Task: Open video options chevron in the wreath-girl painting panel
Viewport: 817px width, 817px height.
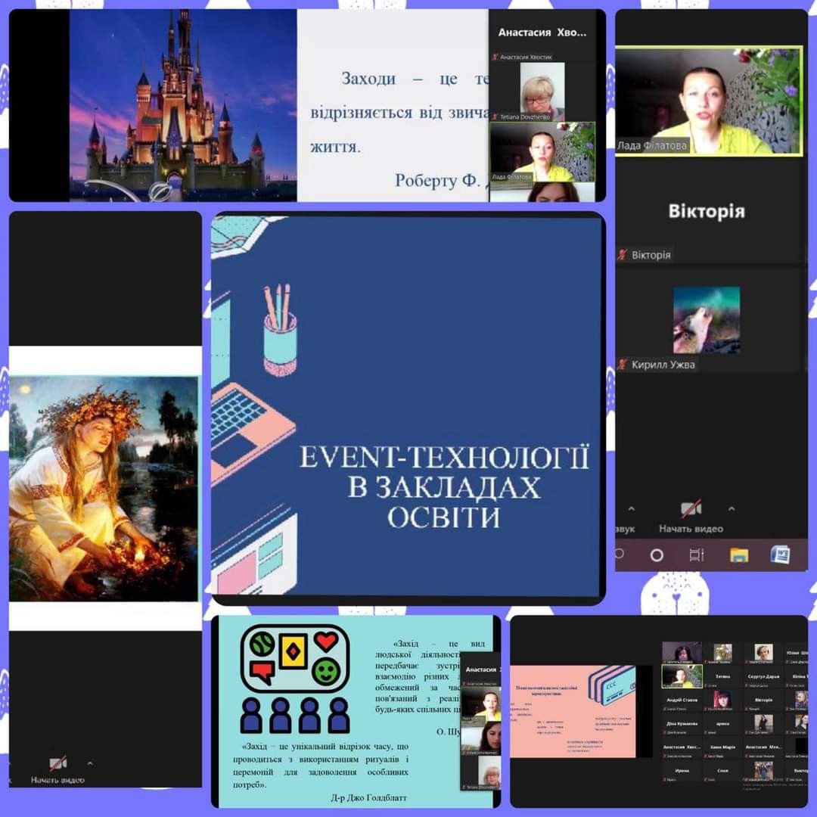Action: (90, 764)
